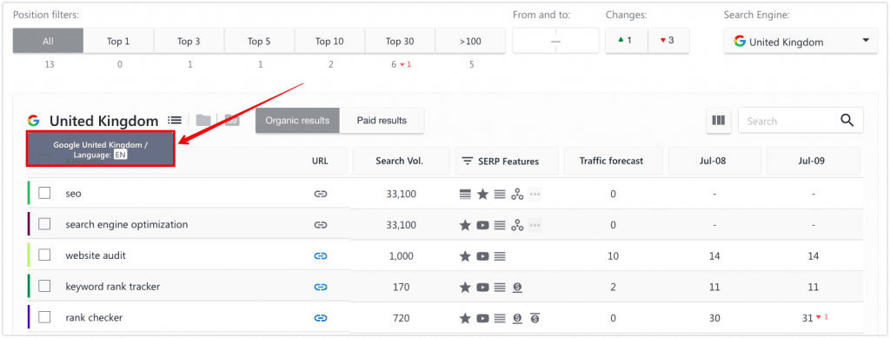Click the underlined dollar icon for rank checker

(x=517, y=318)
